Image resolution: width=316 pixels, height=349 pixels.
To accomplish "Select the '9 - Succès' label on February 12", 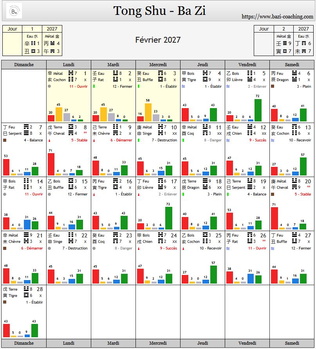I will tap(257, 140).
